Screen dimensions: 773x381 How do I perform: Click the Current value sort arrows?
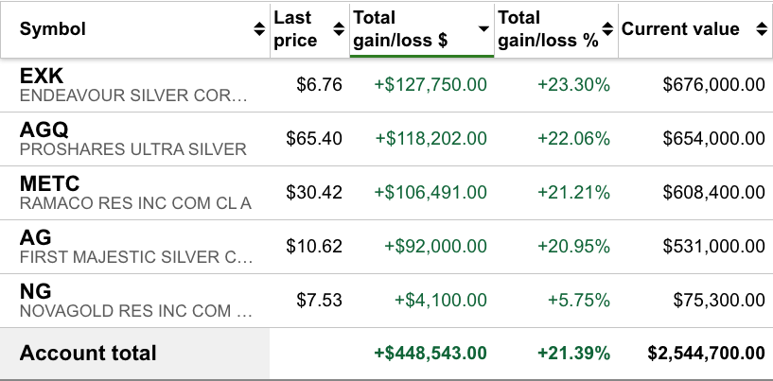761,29
